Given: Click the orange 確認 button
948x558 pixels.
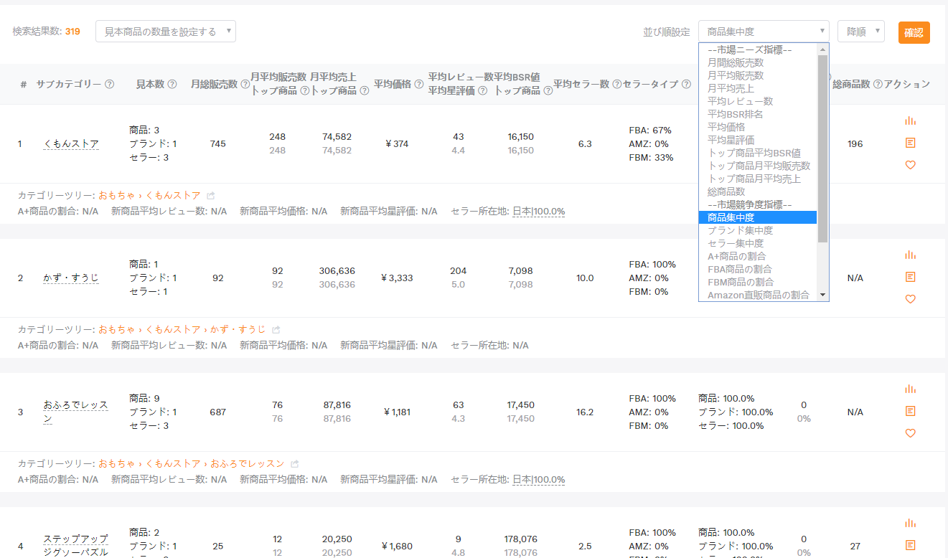Looking at the screenshot, I should 914,32.
